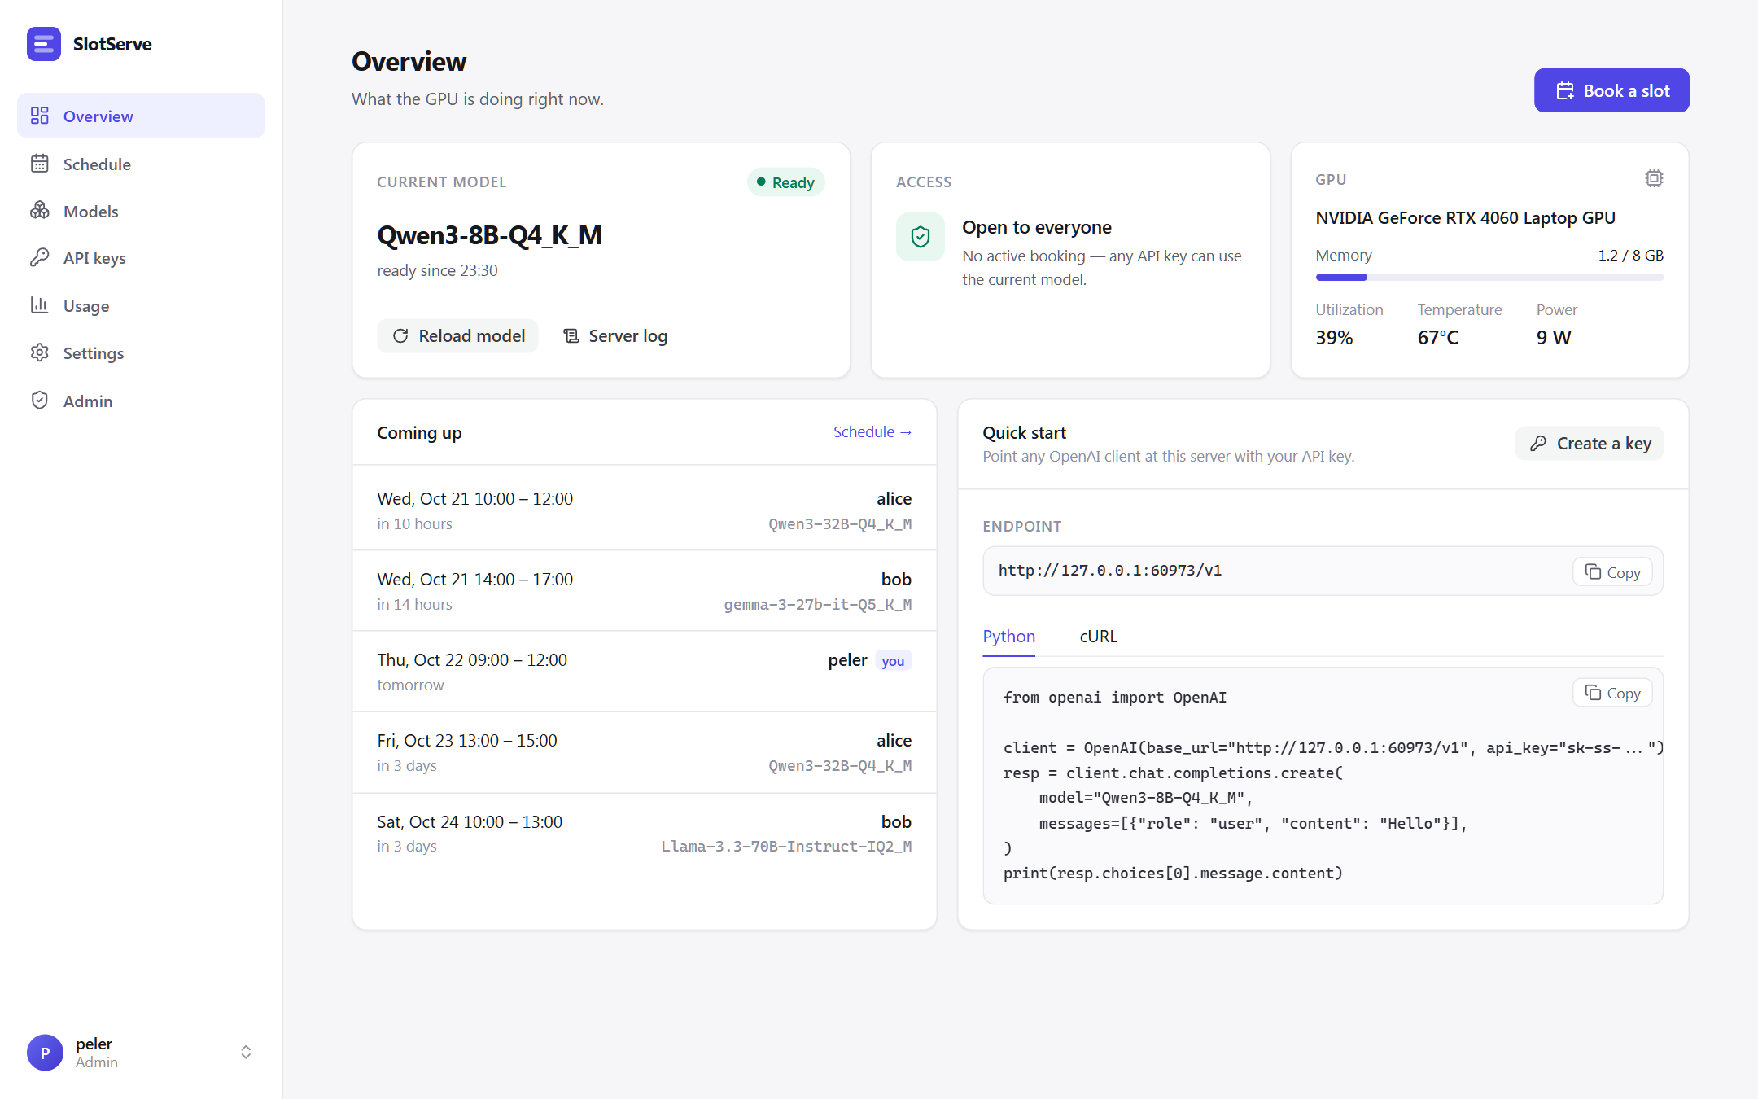1758x1099 pixels.
Task: Click the 'you' badge next to peler
Action: (893, 661)
